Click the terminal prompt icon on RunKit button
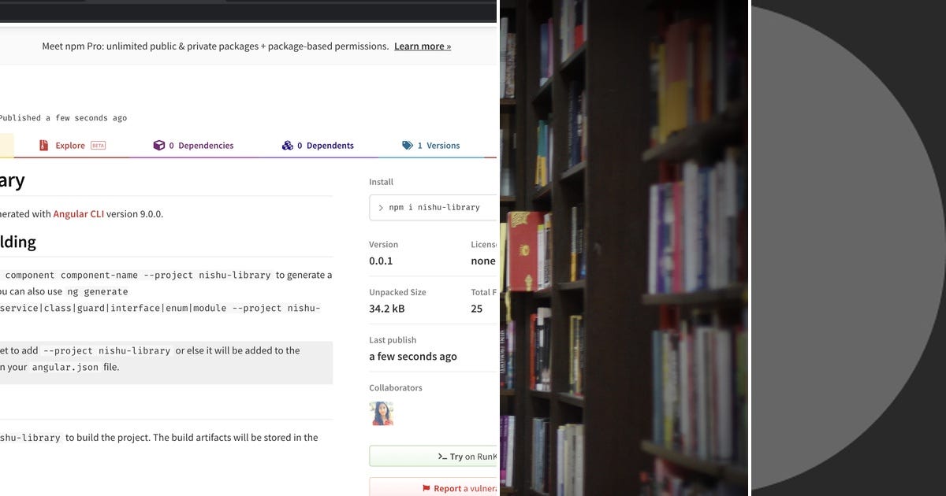 click(442, 455)
